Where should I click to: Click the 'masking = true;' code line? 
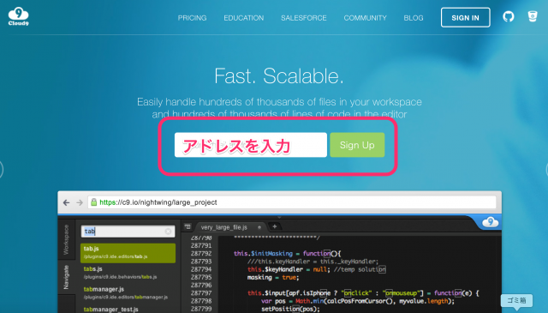pyautogui.click(x=273, y=277)
